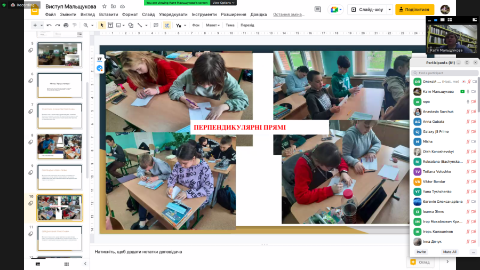Click the Paint format roller icon

74,26
